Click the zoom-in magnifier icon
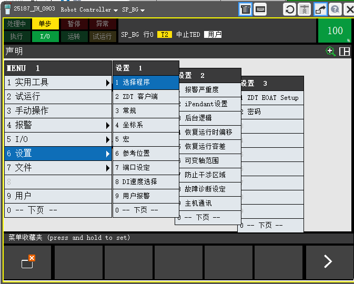The image size is (354, 284). pyautogui.click(x=330, y=51)
